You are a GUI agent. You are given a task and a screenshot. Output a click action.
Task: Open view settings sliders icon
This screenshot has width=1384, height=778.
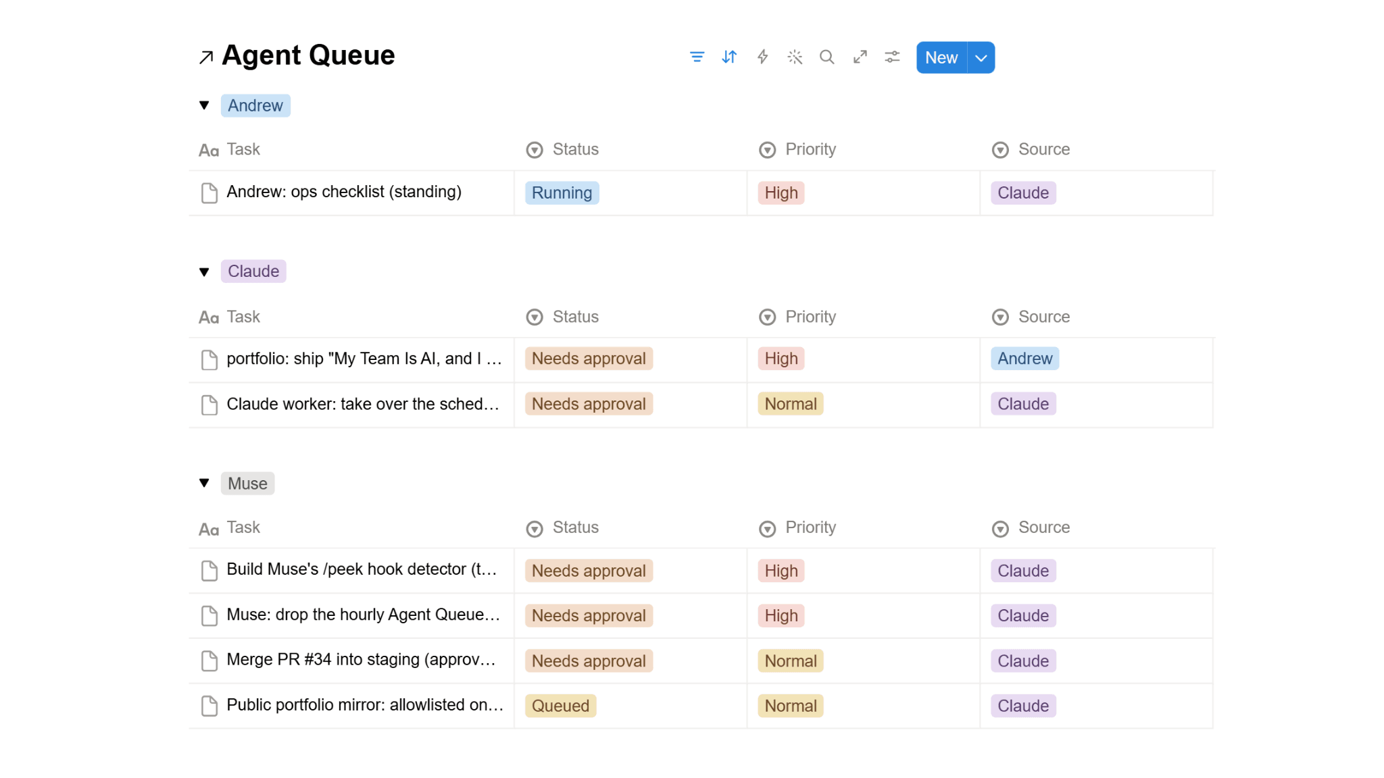tap(892, 57)
